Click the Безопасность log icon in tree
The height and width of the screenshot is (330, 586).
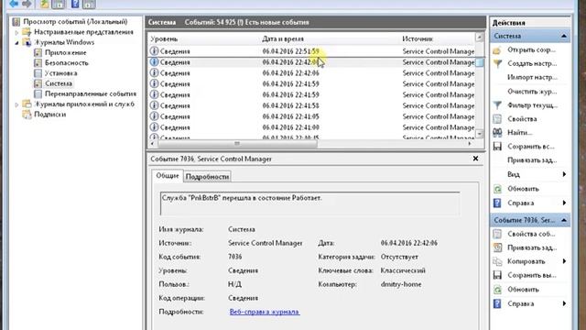point(38,63)
